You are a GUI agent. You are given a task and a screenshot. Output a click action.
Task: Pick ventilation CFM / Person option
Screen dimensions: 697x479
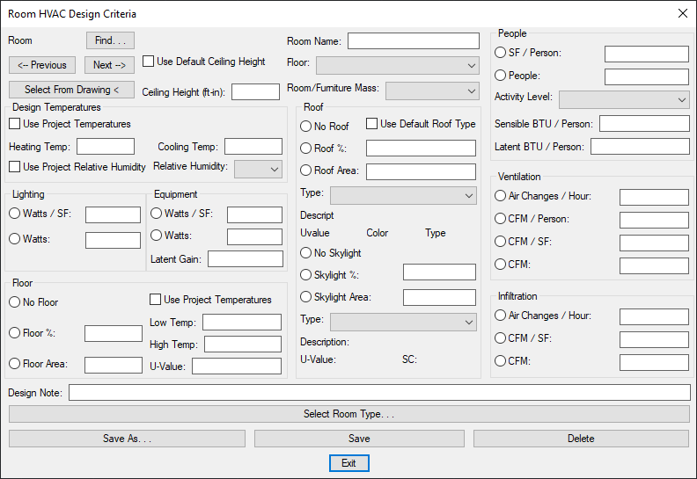pos(500,219)
